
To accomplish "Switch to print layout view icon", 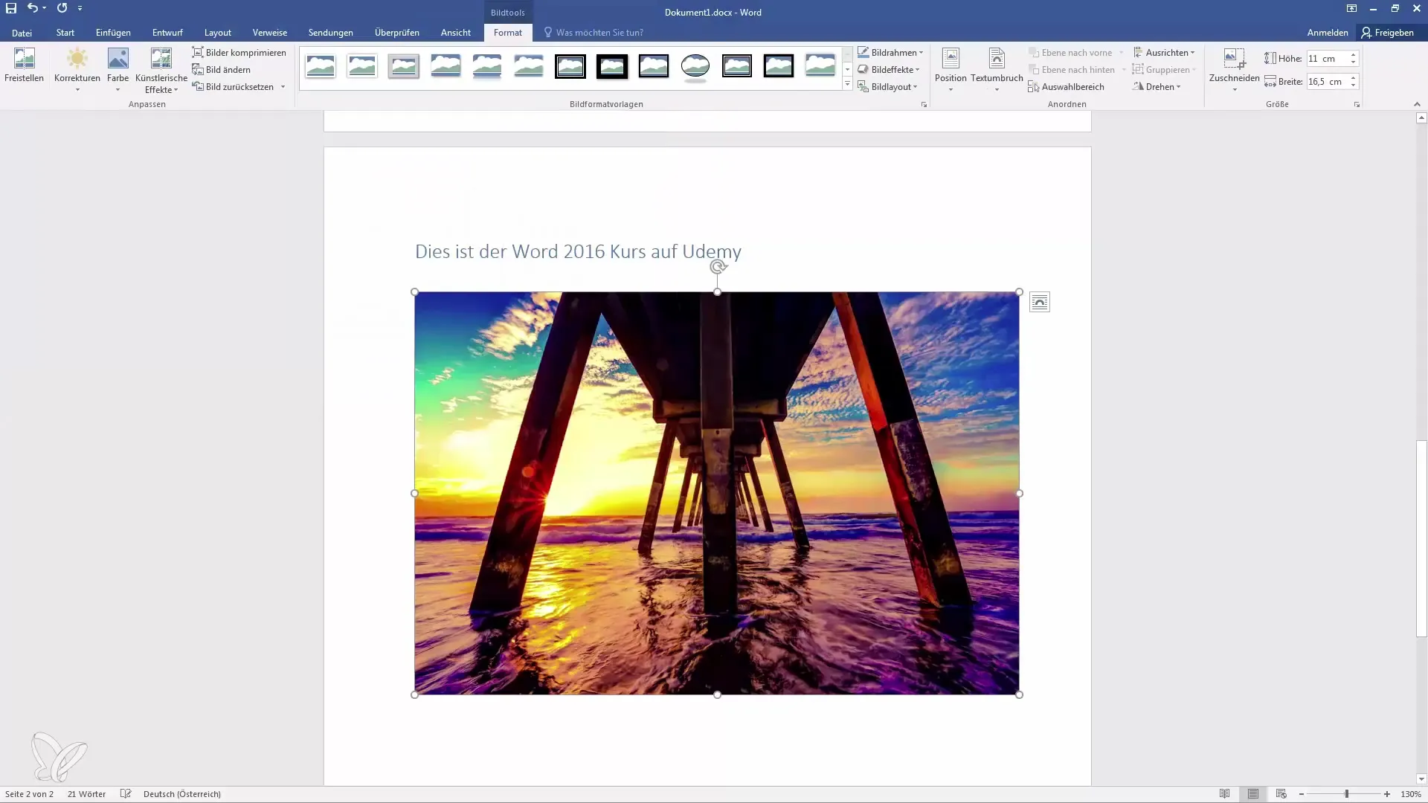I will (x=1253, y=794).
